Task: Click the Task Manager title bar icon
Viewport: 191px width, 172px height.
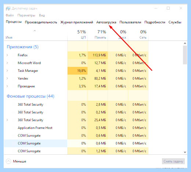Action: 8,8
